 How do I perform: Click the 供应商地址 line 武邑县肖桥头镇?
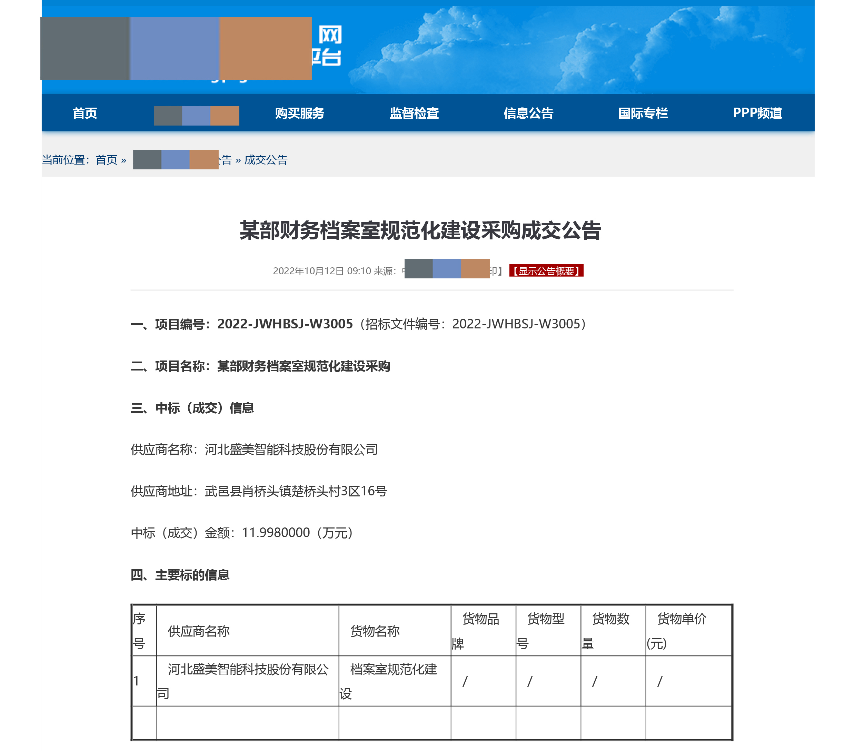point(259,491)
